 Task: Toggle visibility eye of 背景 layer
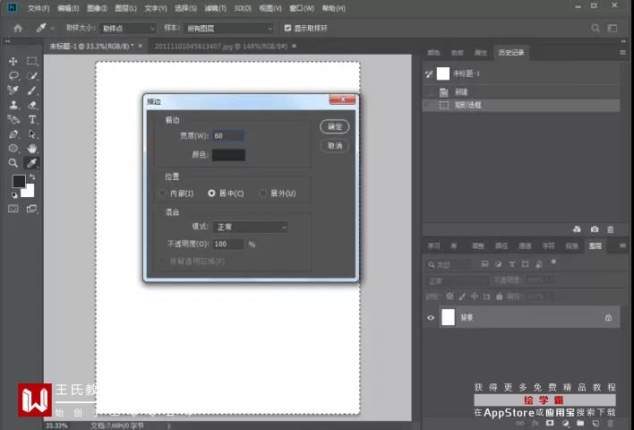[431, 317]
